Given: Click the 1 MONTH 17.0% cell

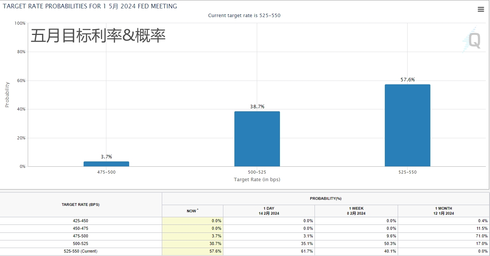Looking at the screenshot, I should click(444, 244).
